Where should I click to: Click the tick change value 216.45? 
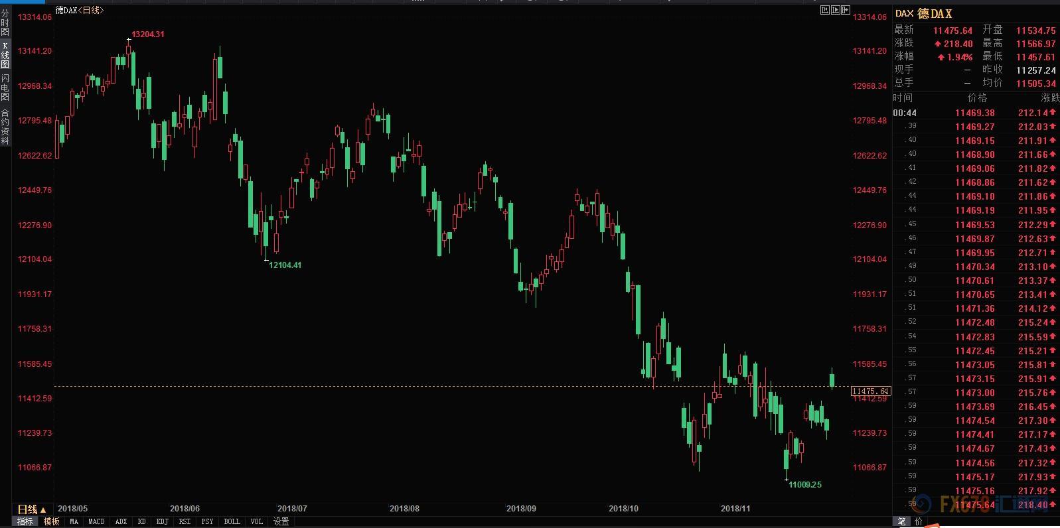(x=1033, y=407)
